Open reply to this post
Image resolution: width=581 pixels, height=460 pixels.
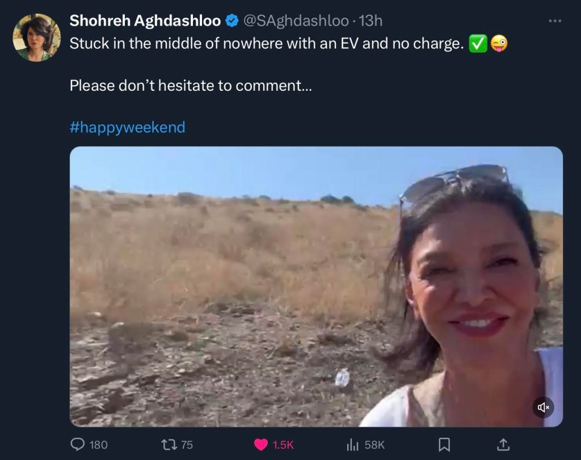click(x=78, y=445)
